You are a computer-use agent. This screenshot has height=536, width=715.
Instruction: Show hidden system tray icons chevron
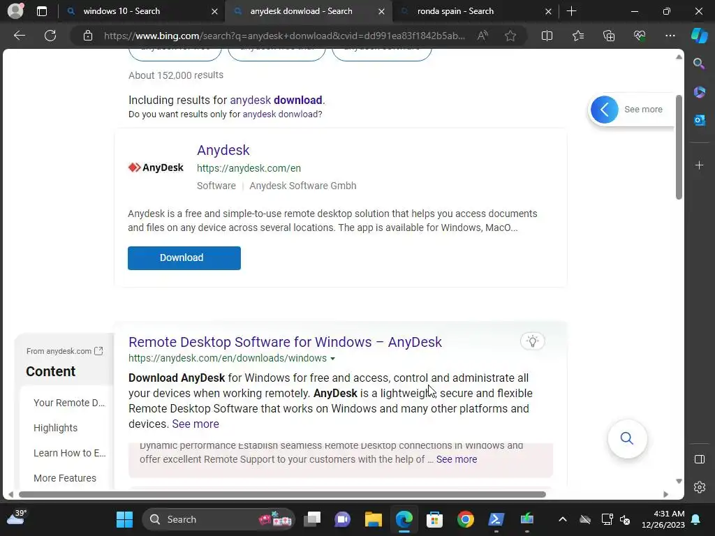point(563,519)
